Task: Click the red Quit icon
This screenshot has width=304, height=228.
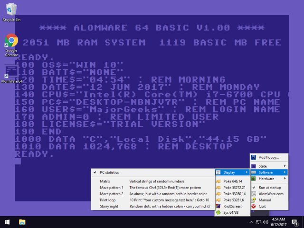Action: click(253, 206)
